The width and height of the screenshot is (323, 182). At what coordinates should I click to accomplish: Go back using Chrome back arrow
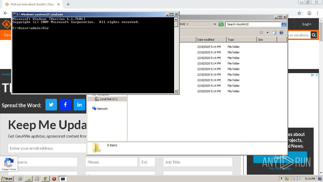point(6,13)
